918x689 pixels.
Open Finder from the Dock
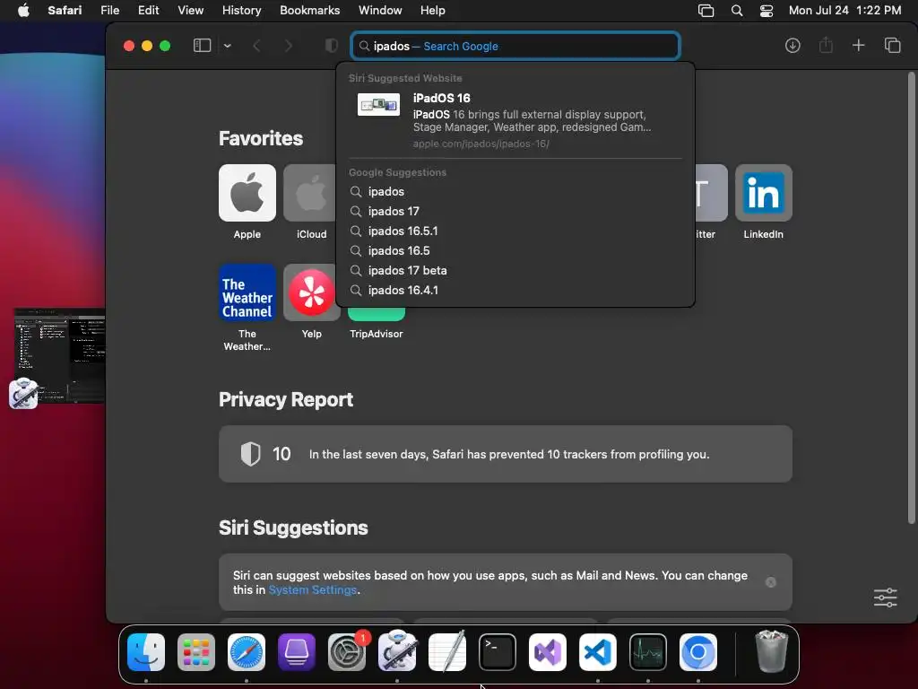pos(146,652)
